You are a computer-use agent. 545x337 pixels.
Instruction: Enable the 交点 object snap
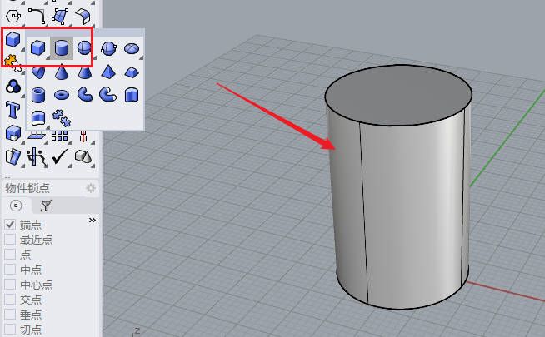coord(10,300)
